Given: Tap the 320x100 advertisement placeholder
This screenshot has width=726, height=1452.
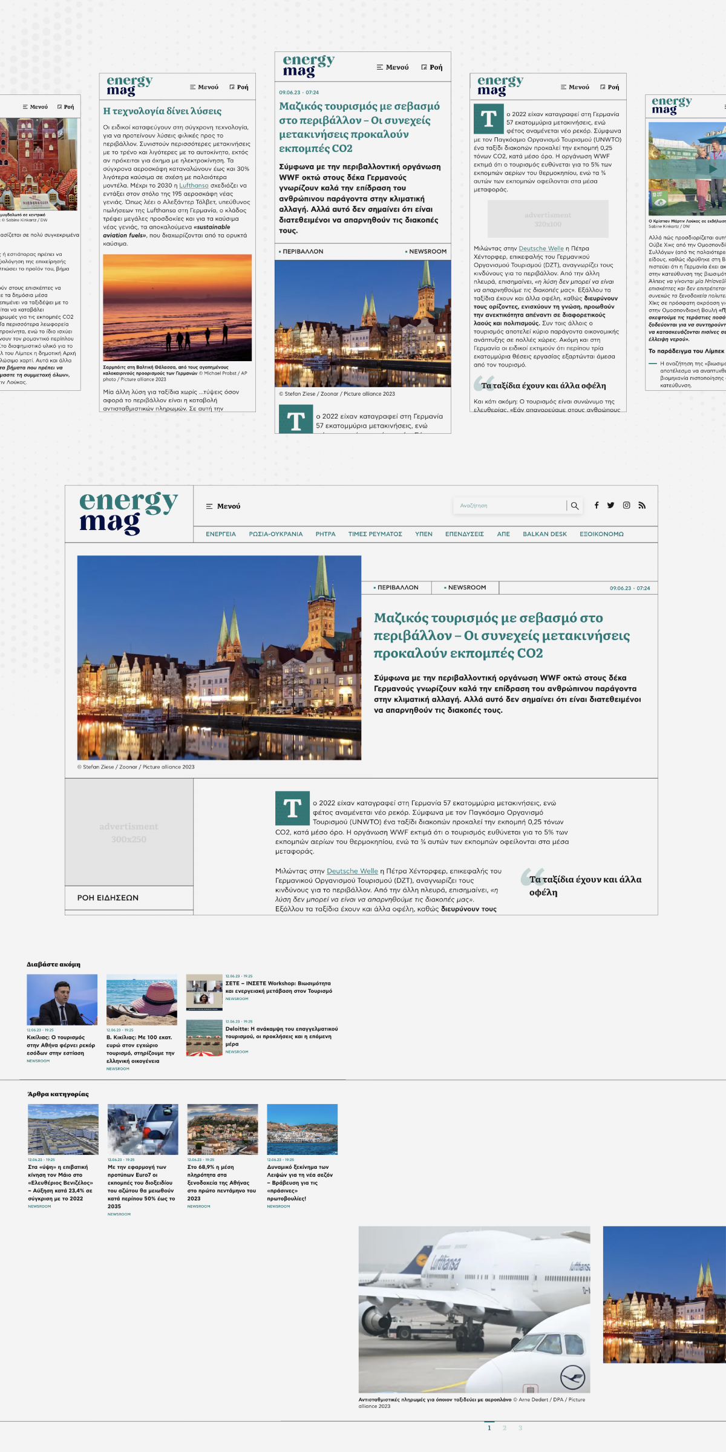Looking at the screenshot, I should click(548, 218).
